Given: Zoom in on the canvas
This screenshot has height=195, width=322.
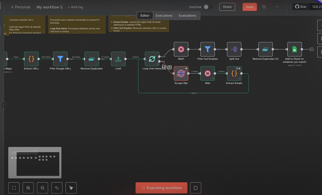Looking at the screenshot, I should [28, 188].
